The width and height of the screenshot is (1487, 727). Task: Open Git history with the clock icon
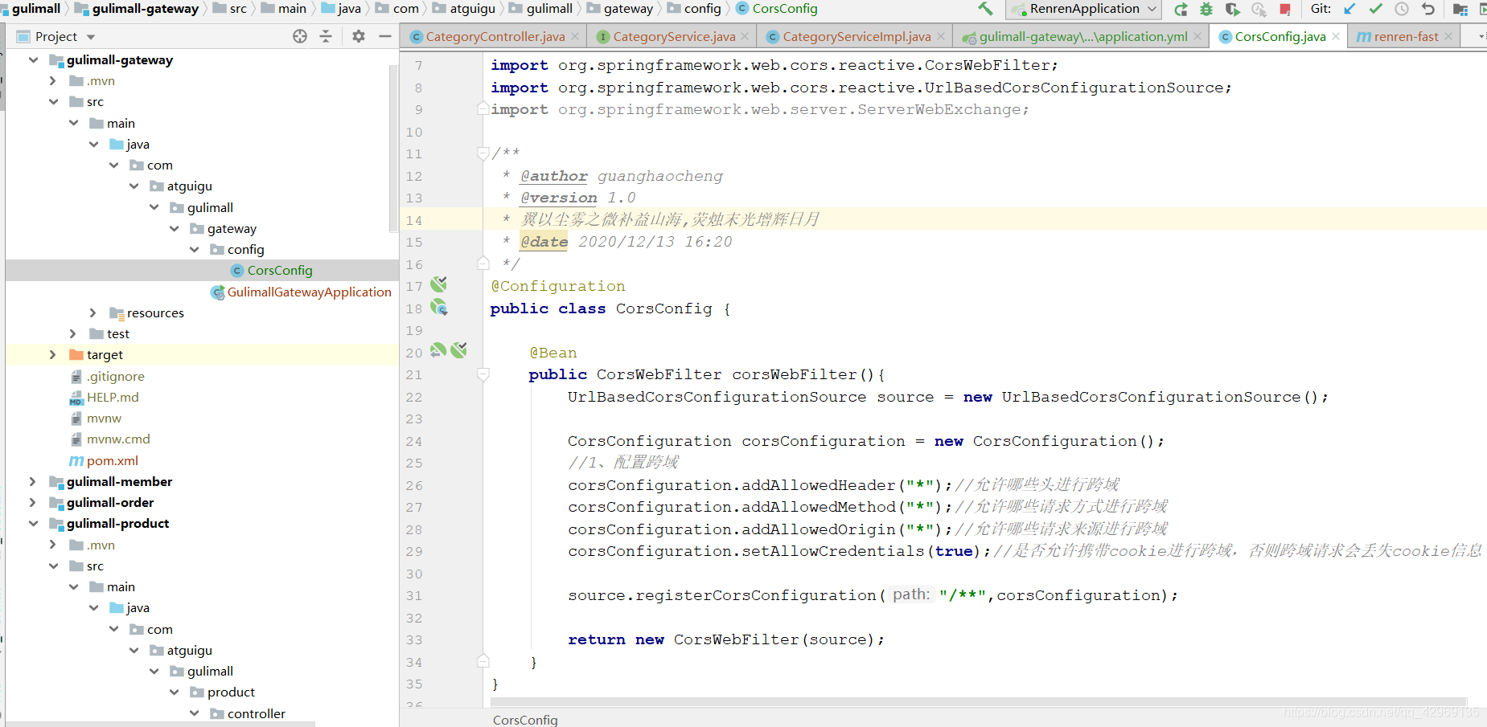[x=1401, y=9]
